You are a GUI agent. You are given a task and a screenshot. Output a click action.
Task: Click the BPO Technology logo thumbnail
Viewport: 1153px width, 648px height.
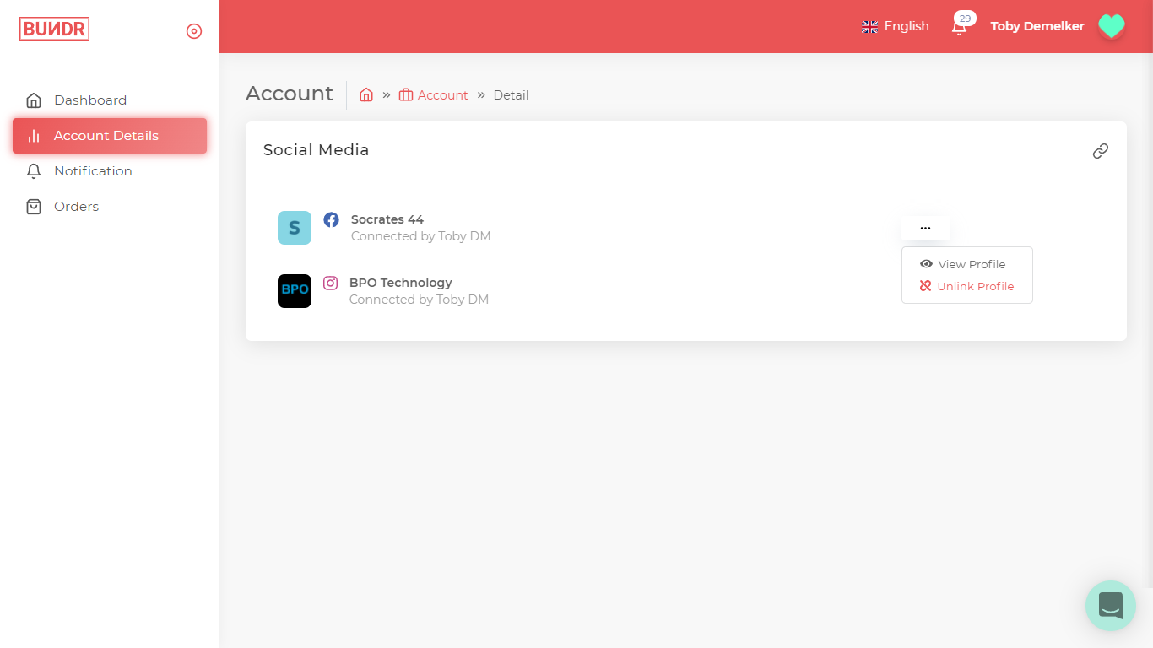click(295, 291)
